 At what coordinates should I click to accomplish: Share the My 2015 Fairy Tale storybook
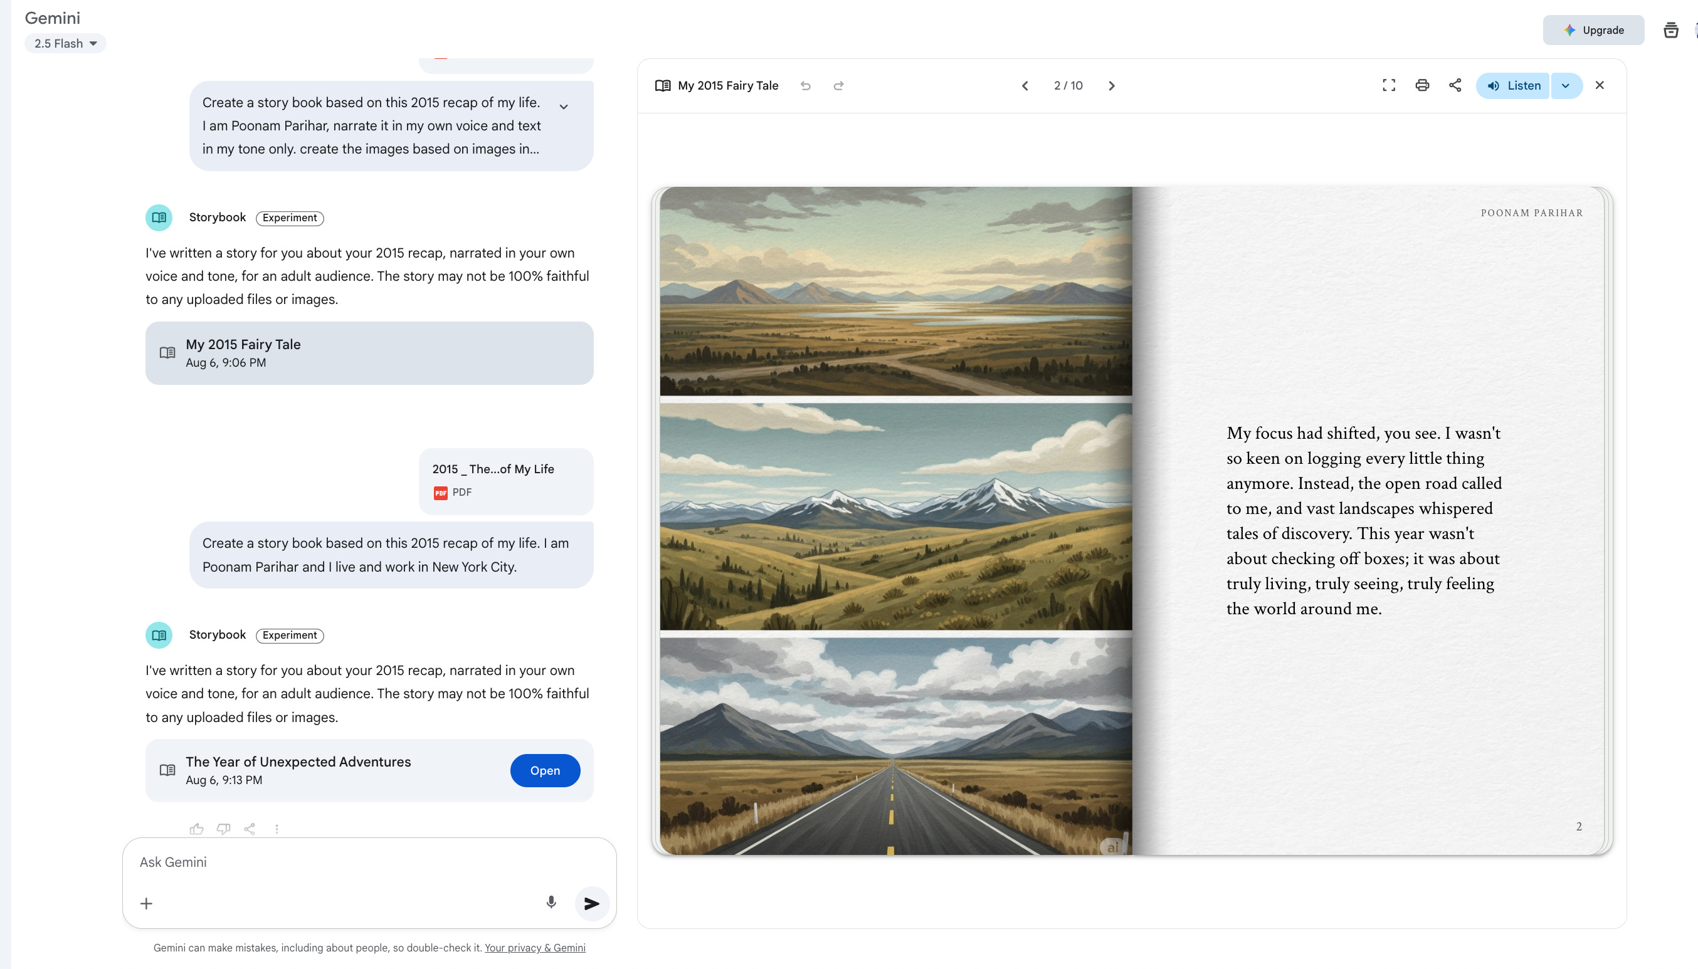click(1455, 85)
